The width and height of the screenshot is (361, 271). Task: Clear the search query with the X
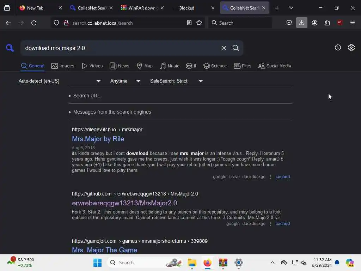click(224, 48)
